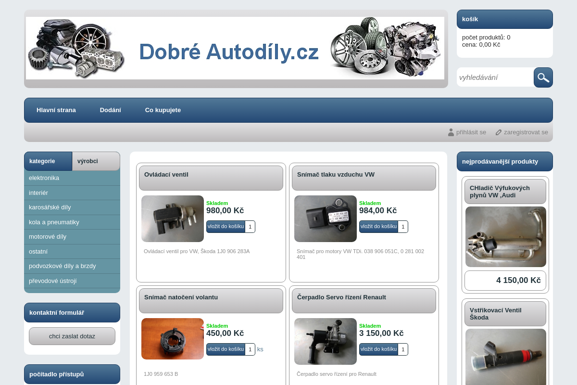Select the motorové díly category
Viewport: 577px width, 385px height.
[72, 237]
